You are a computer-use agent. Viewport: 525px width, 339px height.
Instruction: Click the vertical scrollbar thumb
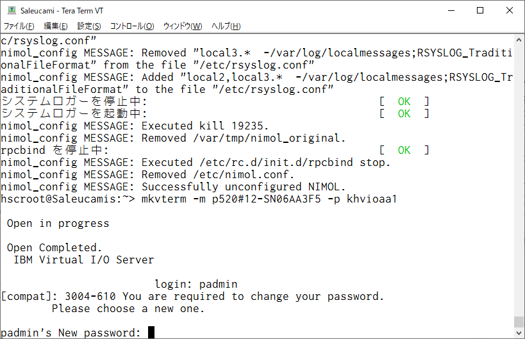coord(519,322)
